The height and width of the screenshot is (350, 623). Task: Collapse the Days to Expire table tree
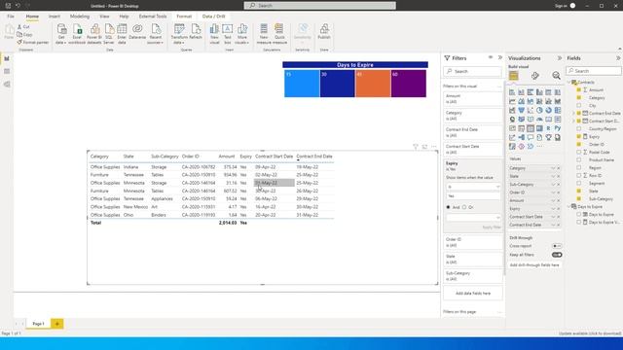click(x=568, y=207)
